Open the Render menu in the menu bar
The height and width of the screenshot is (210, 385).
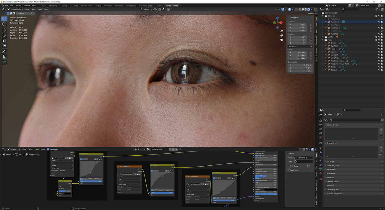click(18, 5)
